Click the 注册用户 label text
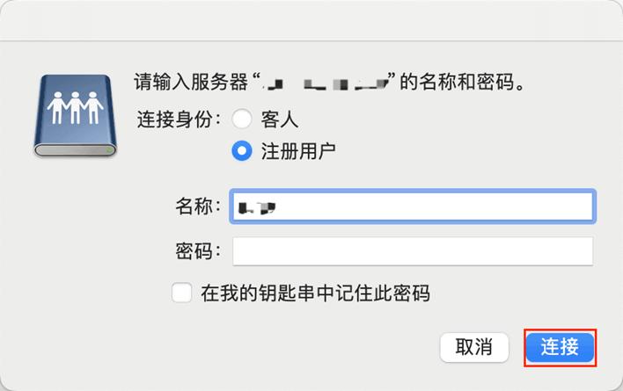 tap(299, 150)
